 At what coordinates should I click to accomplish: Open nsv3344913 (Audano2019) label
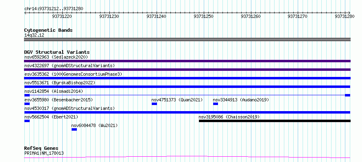241,100
